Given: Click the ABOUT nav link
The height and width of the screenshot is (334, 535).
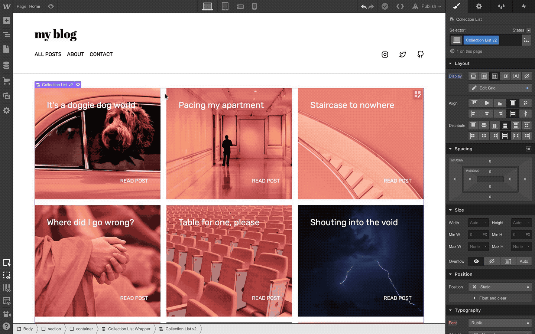Looking at the screenshot, I should tap(75, 54).
